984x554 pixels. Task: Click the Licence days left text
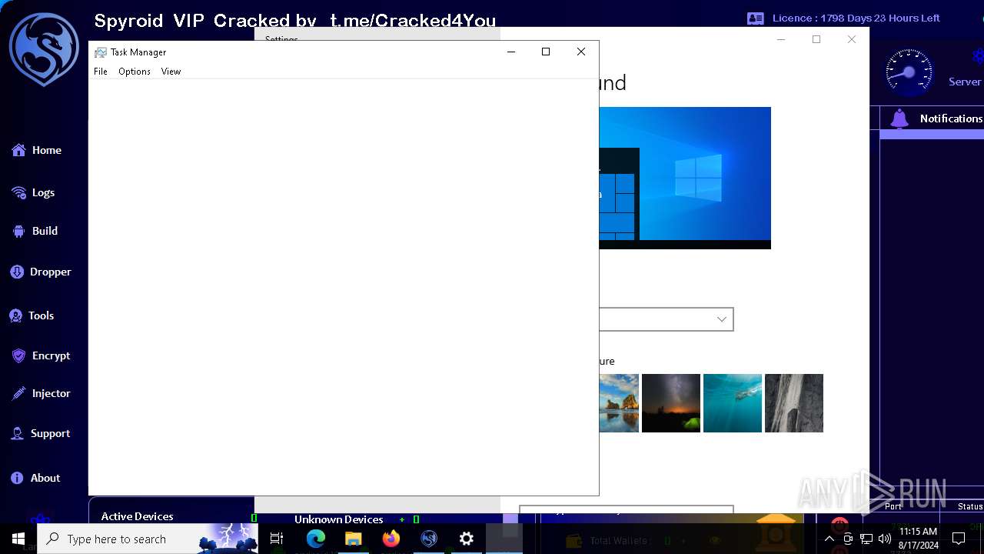(x=856, y=18)
